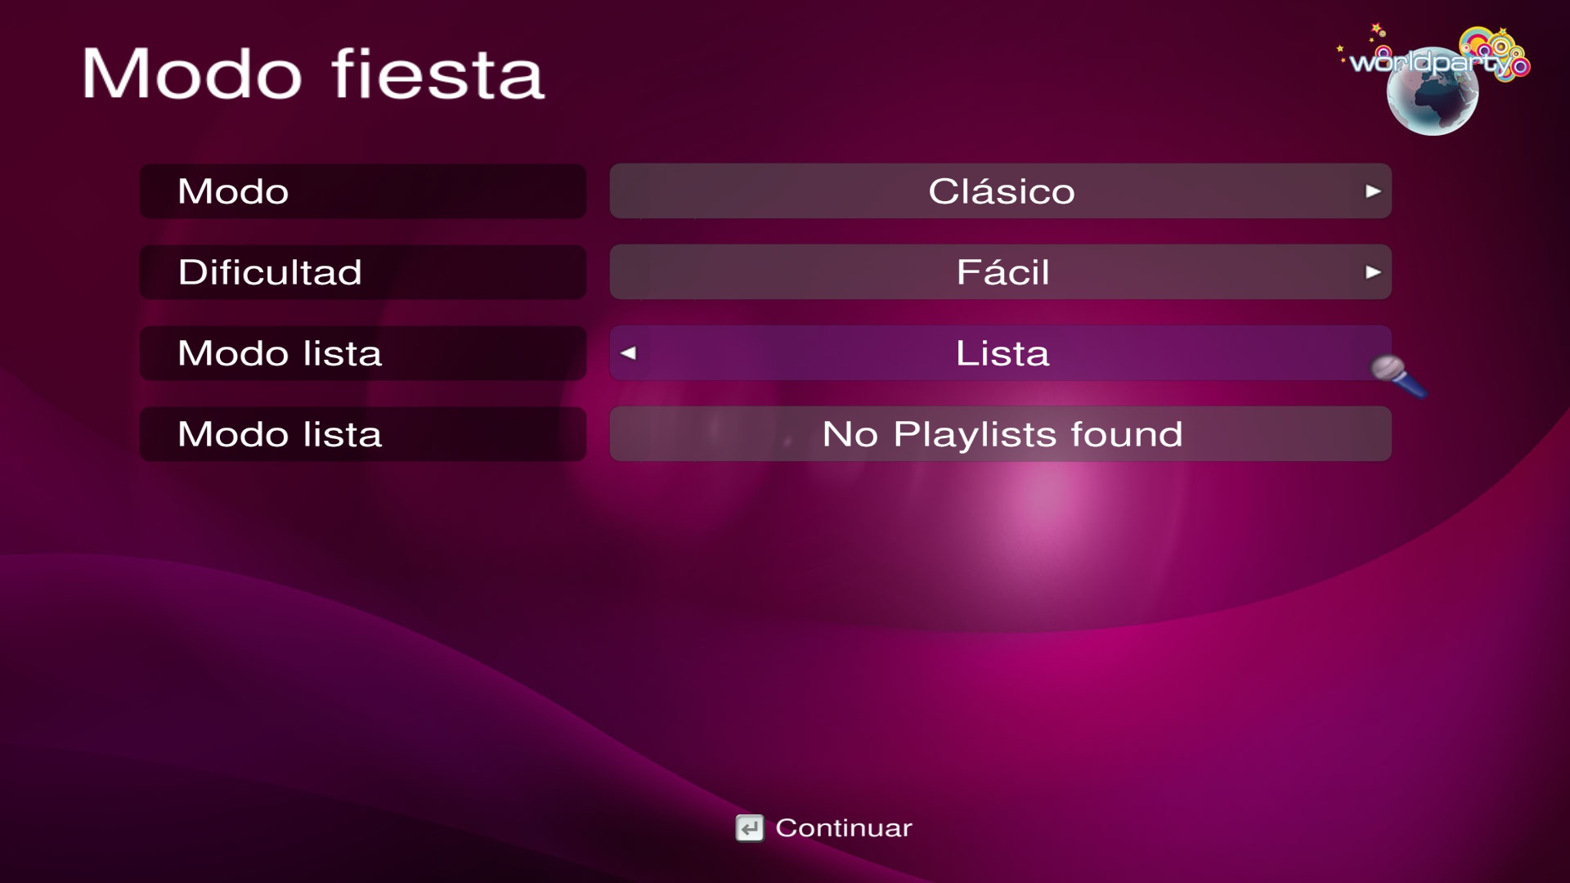Click the Enter key icon beside Continuar
This screenshot has height=883, width=1570.
point(749,827)
